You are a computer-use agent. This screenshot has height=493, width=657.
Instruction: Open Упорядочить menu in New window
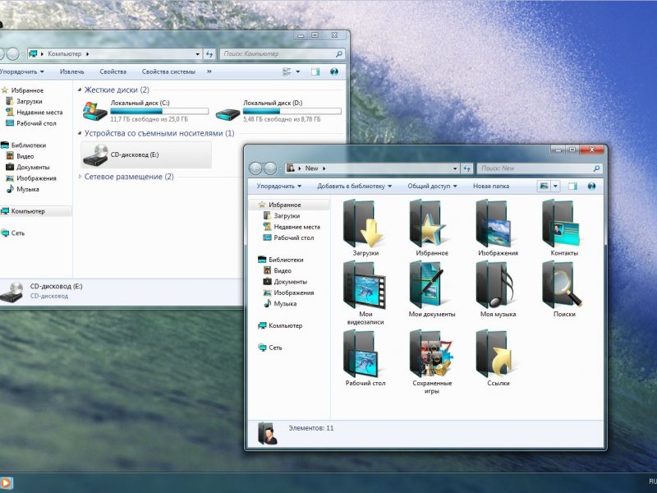tap(278, 187)
